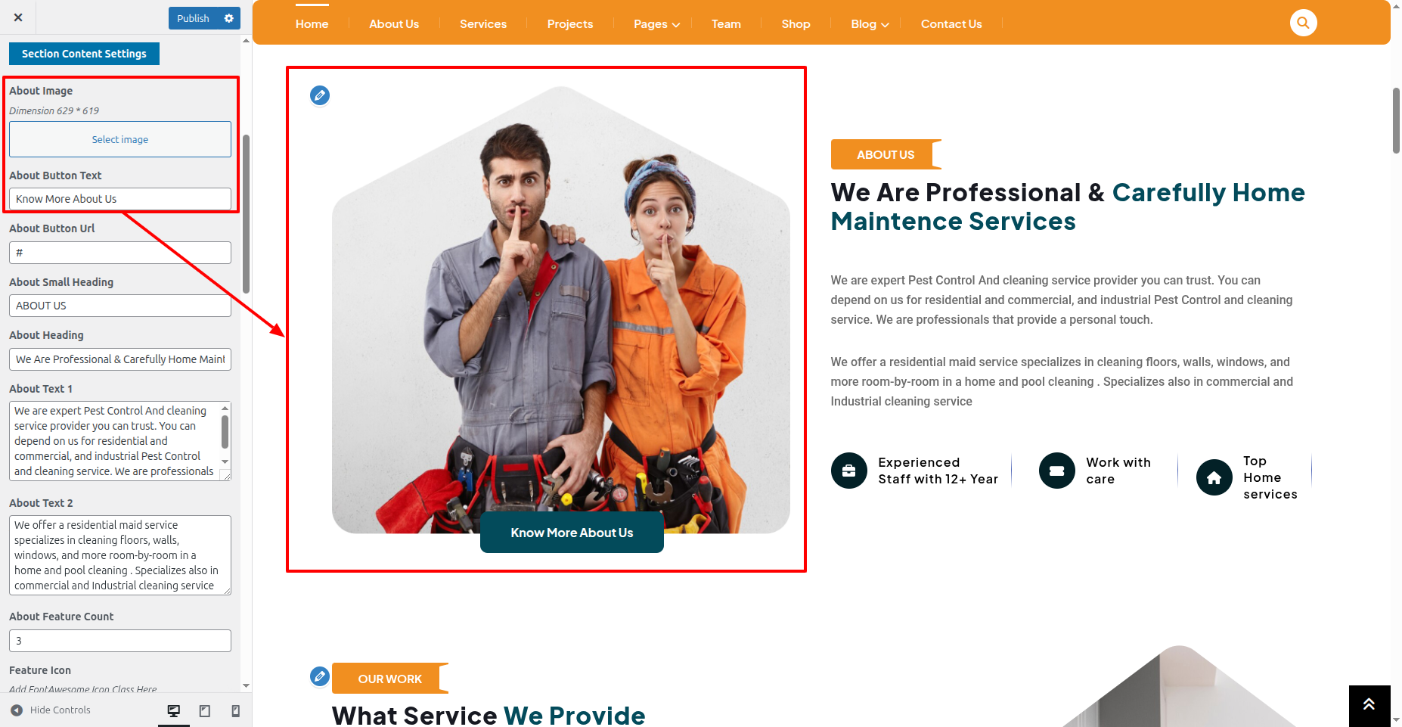The height and width of the screenshot is (727, 1402).
Task: Expand the Blog dropdown menu
Action: point(870,24)
